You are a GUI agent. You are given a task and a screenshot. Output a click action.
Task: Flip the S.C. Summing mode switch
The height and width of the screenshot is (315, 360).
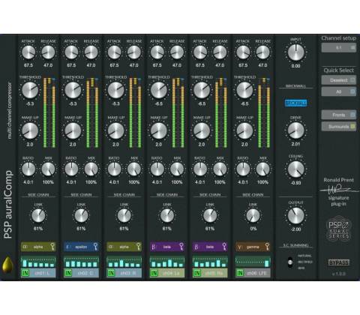click(x=290, y=262)
